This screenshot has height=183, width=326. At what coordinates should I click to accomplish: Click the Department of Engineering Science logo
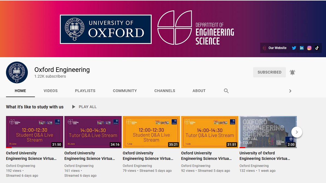196,28
